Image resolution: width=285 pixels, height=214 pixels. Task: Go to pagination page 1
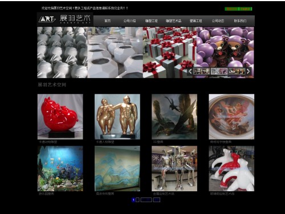[133, 200]
